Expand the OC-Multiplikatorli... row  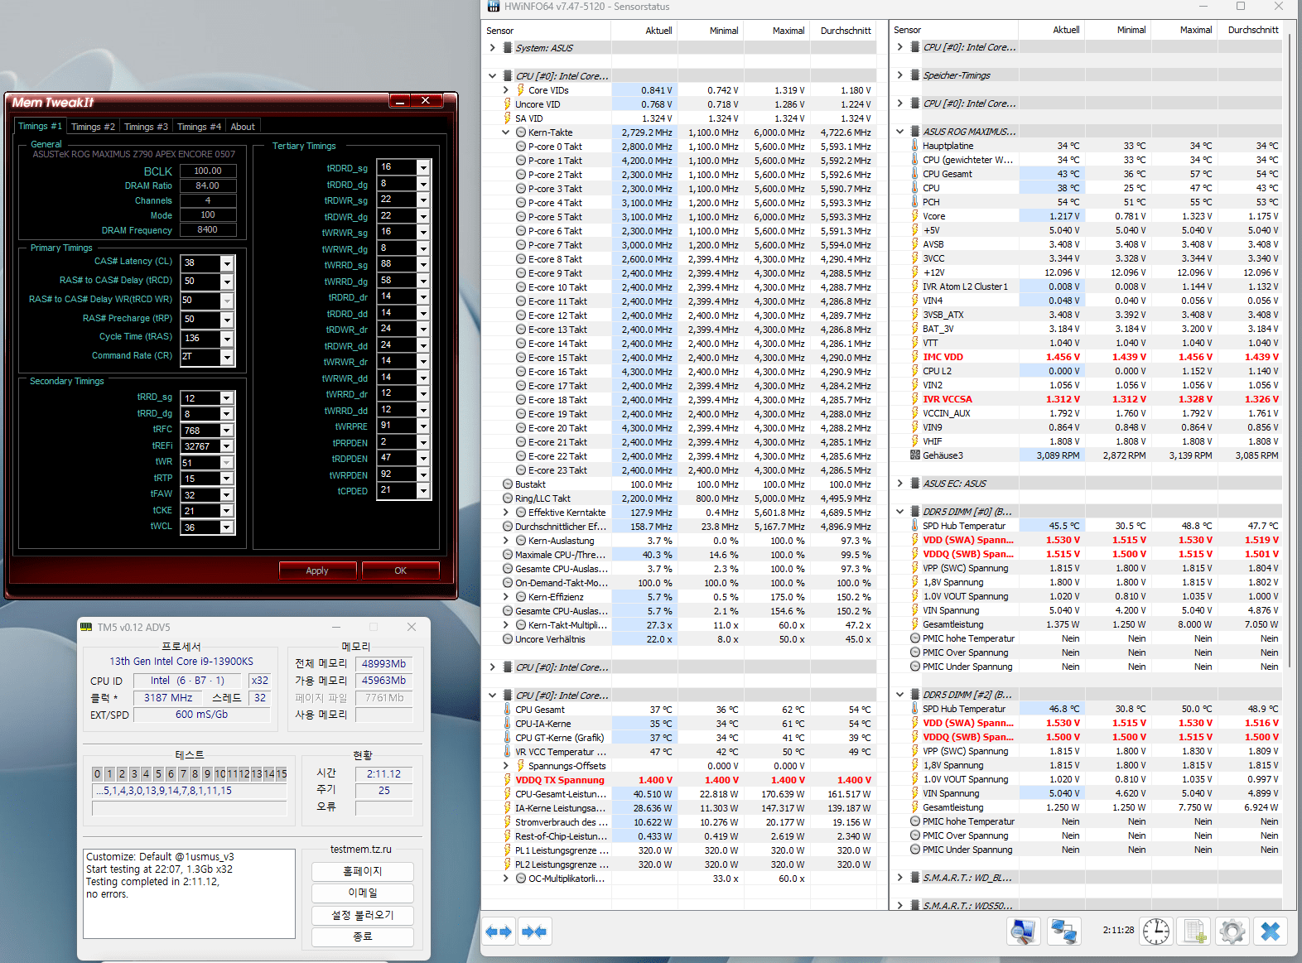506,879
